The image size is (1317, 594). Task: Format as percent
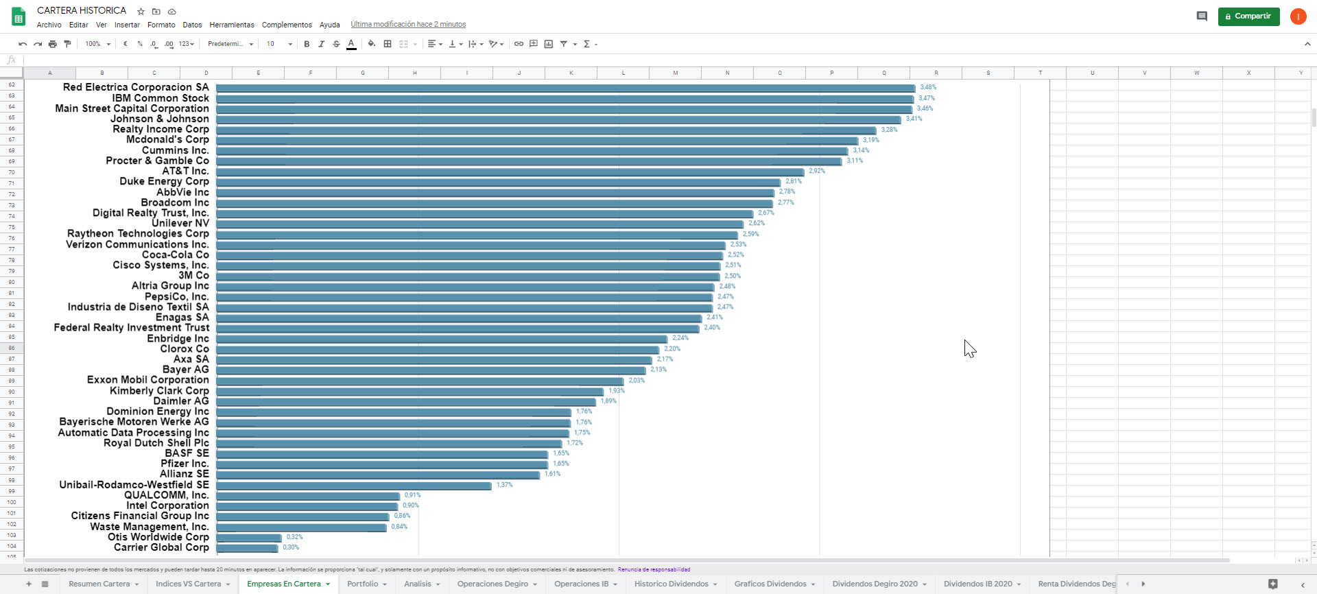tap(140, 44)
